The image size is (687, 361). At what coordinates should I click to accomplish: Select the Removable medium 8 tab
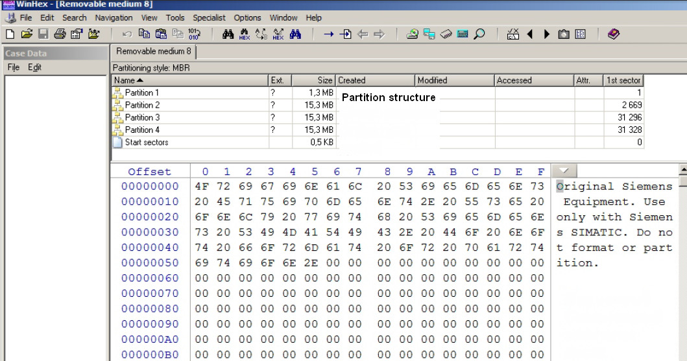[x=153, y=51]
